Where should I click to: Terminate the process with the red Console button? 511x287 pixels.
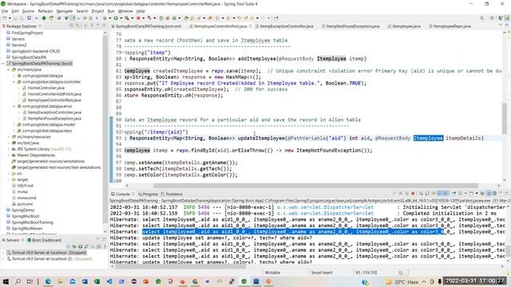tap(413, 194)
